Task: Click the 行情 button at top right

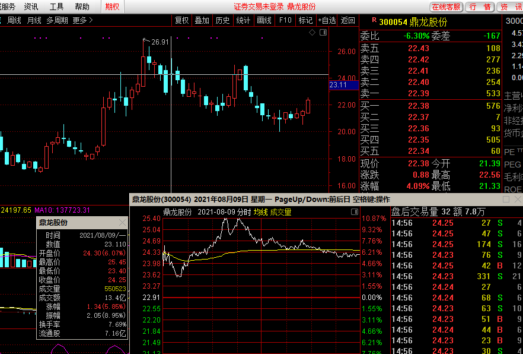Action: [480, 7]
